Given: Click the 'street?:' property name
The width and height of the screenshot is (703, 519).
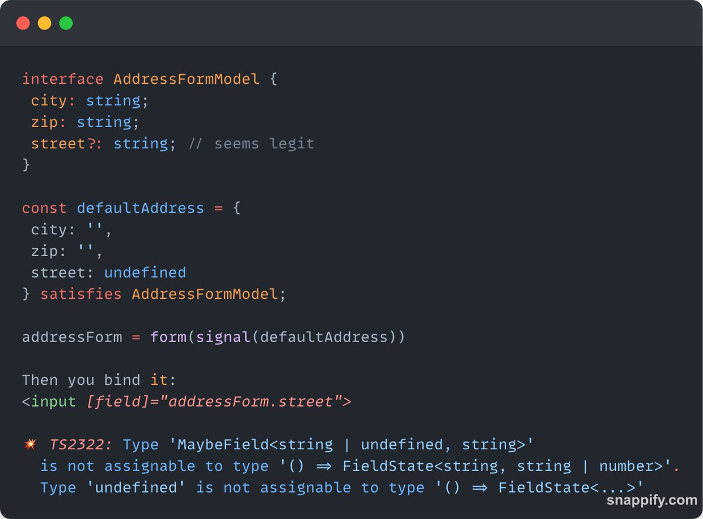Looking at the screenshot, I should click(x=67, y=144).
